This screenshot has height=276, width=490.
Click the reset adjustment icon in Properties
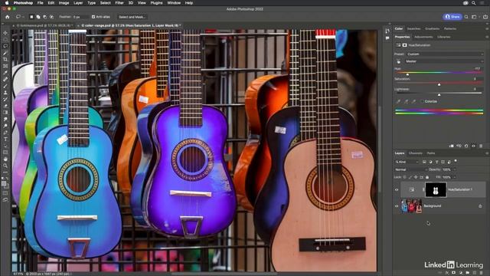466,146
